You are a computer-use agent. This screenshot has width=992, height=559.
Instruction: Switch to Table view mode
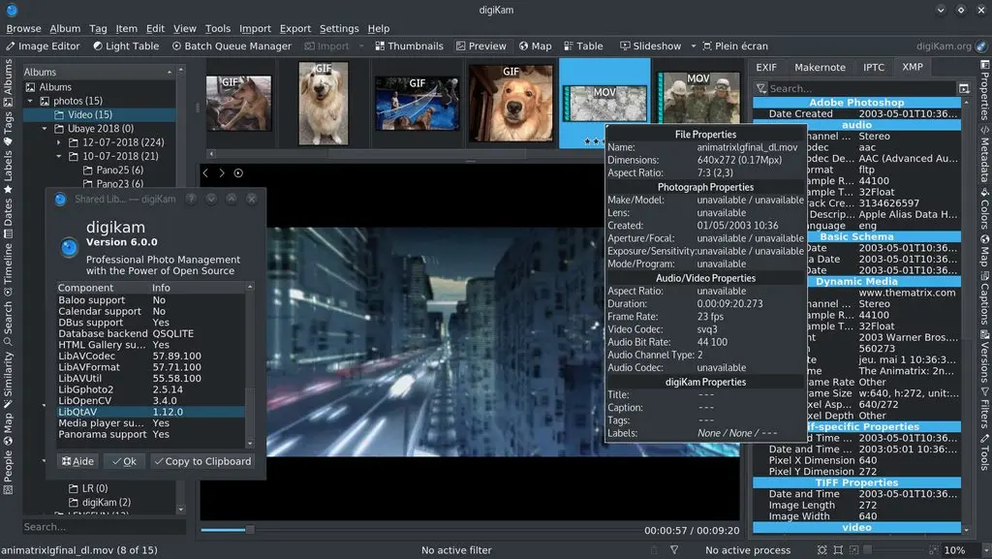584,46
